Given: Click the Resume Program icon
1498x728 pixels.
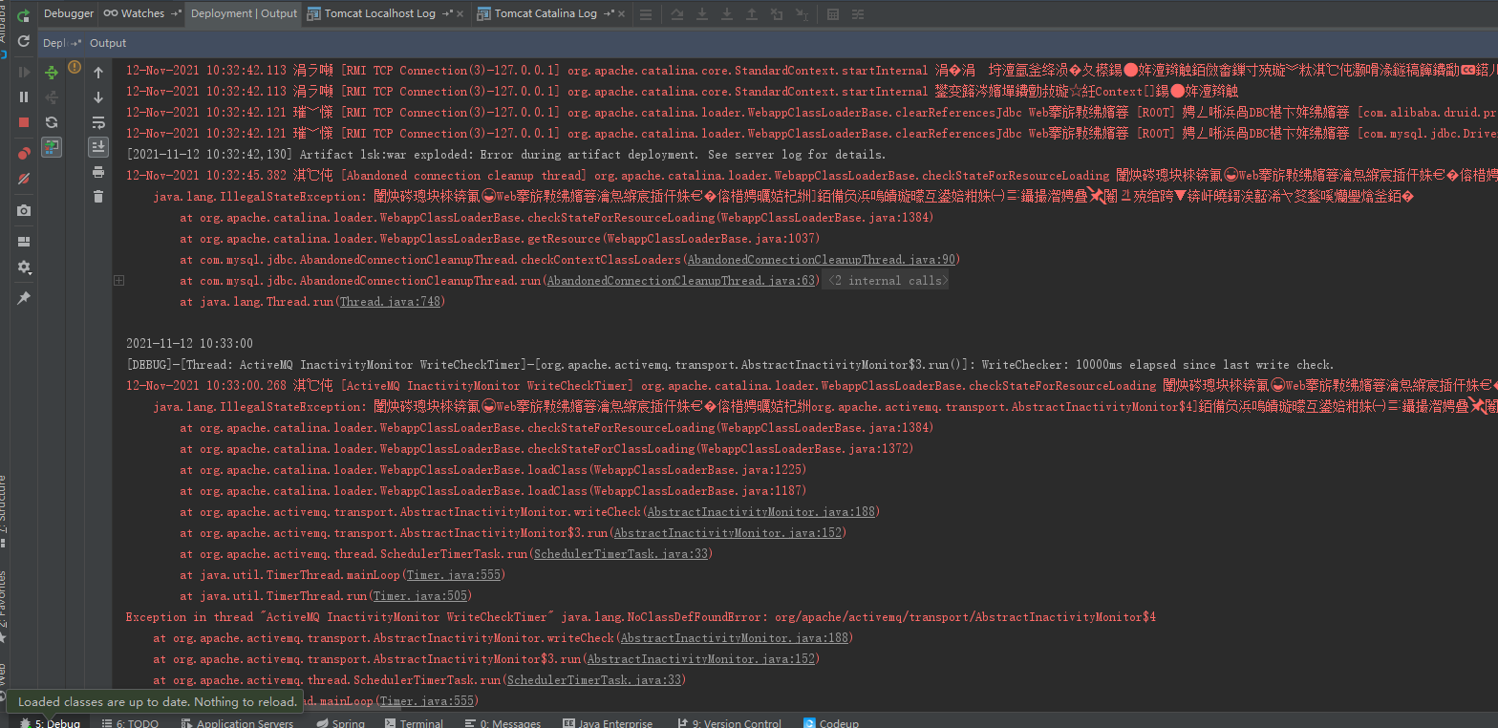Looking at the screenshot, I should click(x=24, y=72).
